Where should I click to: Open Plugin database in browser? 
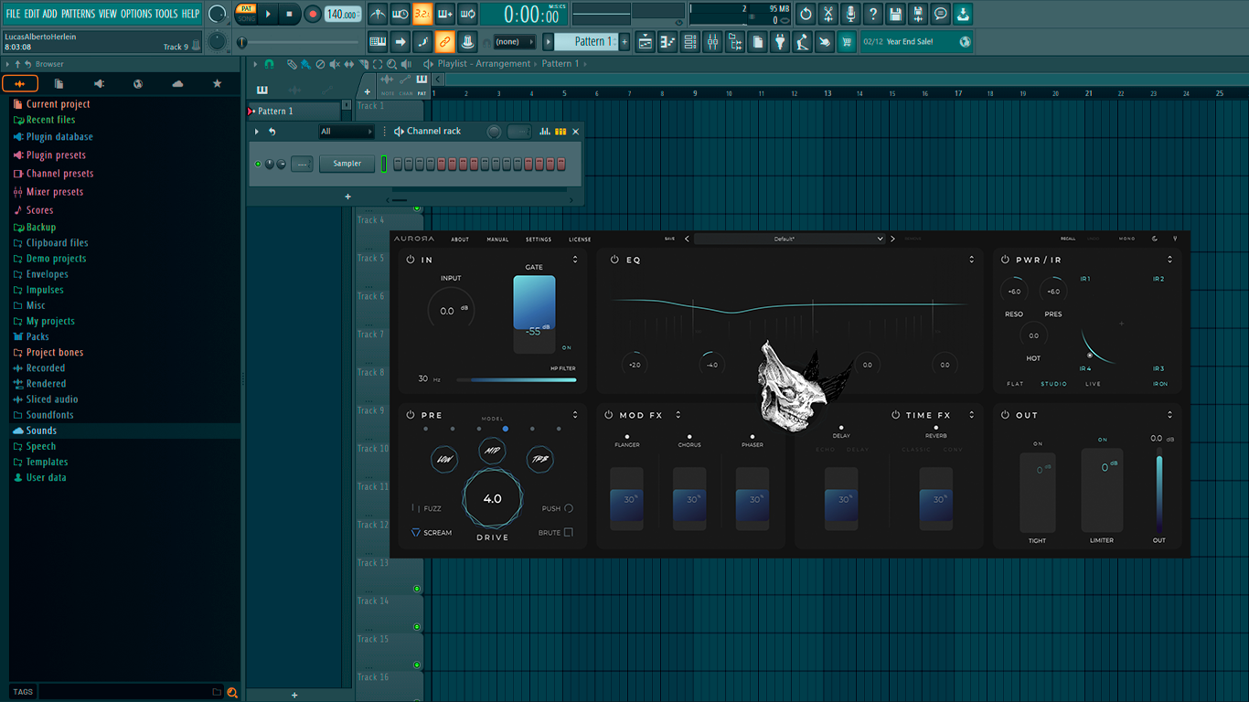(x=59, y=137)
